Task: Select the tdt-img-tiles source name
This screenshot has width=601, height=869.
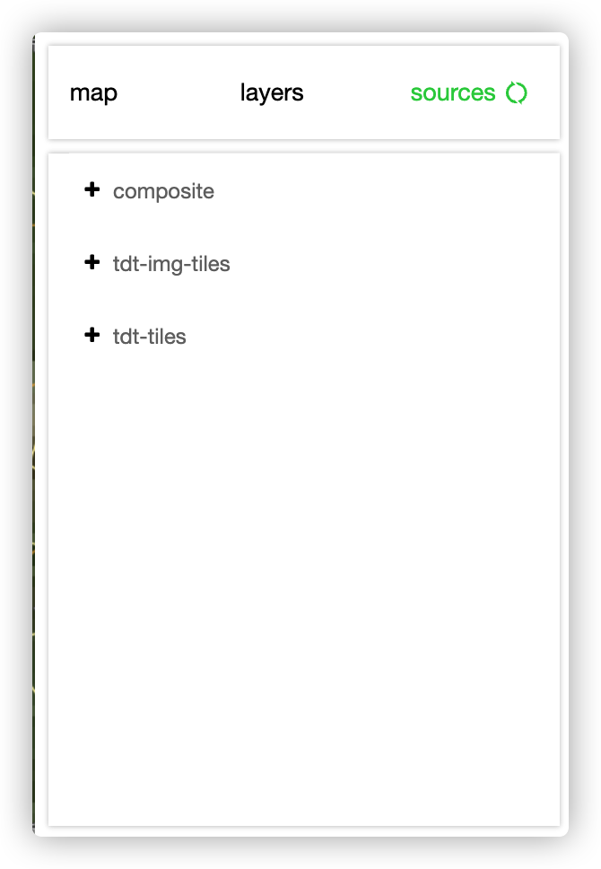Action: pyautogui.click(x=171, y=264)
